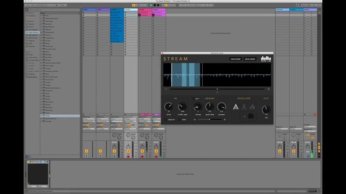Viewport: 346px width, 194px height.
Task: Start playback with the transport Play button
Action: 151,5
